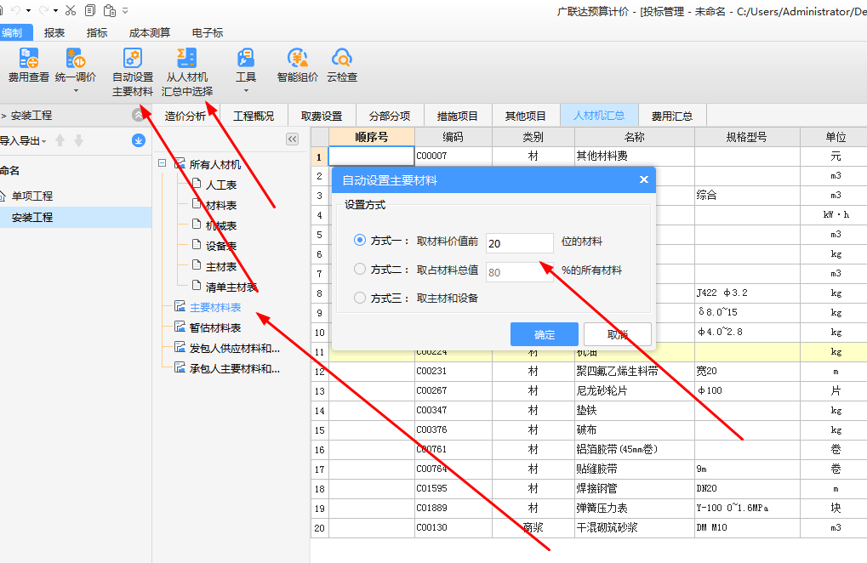The width and height of the screenshot is (867, 563).
Task: Open the 措施项目 tab
Action: tap(457, 116)
